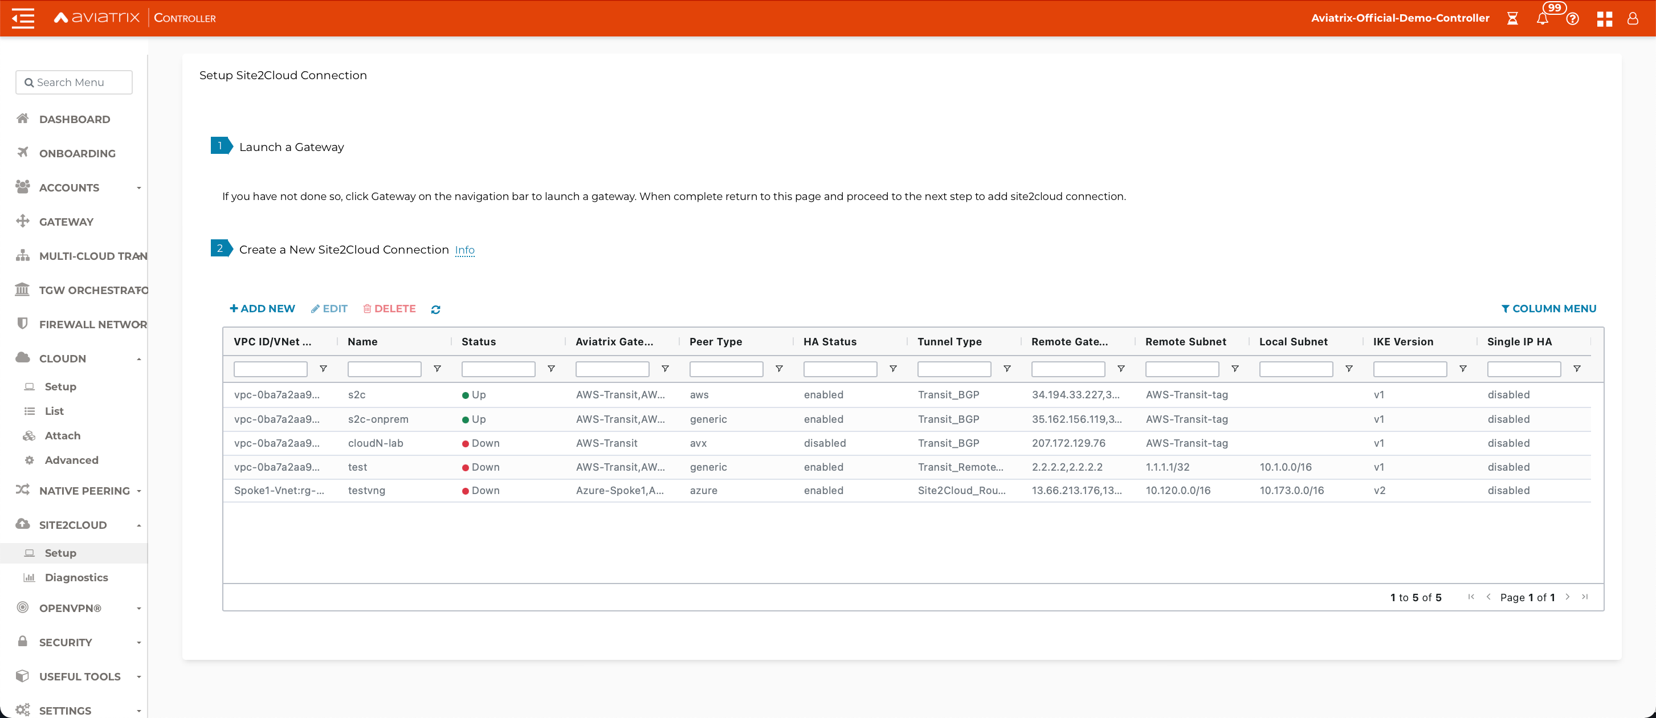The width and height of the screenshot is (1656, 718).
Task: Click the Add New button
Action: [x=262, y=308]
